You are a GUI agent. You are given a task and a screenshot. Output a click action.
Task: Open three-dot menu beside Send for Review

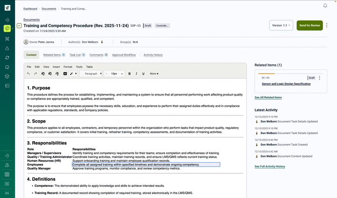pos(326,26)
